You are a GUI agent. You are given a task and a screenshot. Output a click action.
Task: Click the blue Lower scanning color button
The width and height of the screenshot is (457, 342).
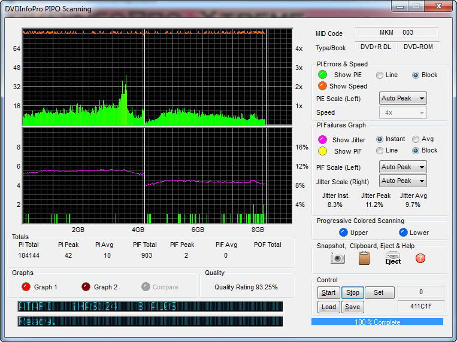(x=403, y=232)
